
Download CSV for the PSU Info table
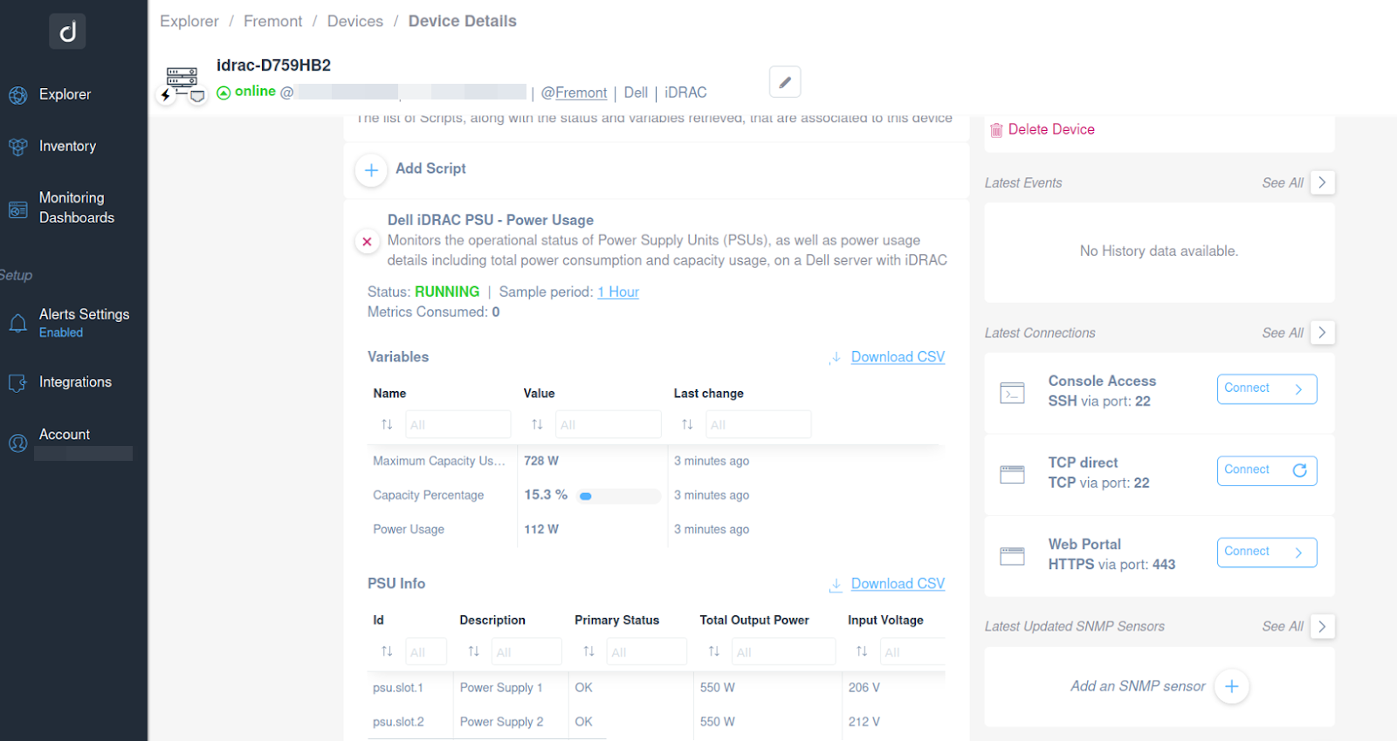pyautogui.click(x=898, y=584)
